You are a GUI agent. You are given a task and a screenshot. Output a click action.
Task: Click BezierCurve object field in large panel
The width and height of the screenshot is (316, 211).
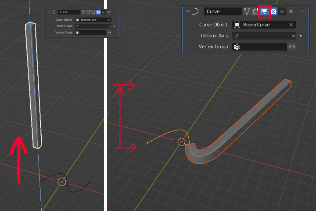click(264, 25)
